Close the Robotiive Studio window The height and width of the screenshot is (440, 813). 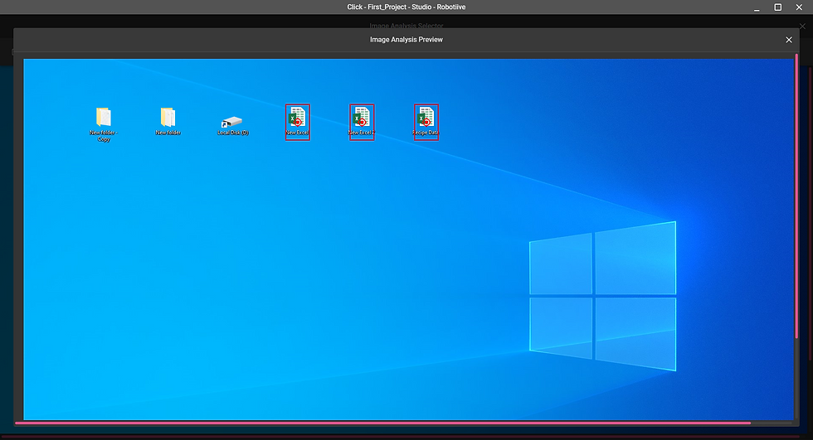click(799, 7)
